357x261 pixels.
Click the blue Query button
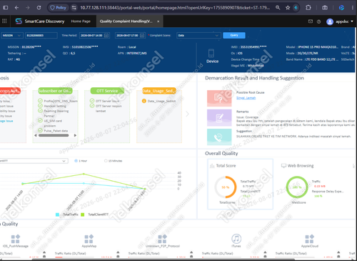click(x=234, y=35)
